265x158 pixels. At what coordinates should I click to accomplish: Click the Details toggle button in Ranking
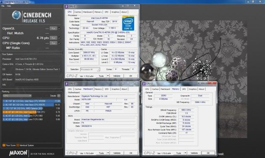pos(59,96)
